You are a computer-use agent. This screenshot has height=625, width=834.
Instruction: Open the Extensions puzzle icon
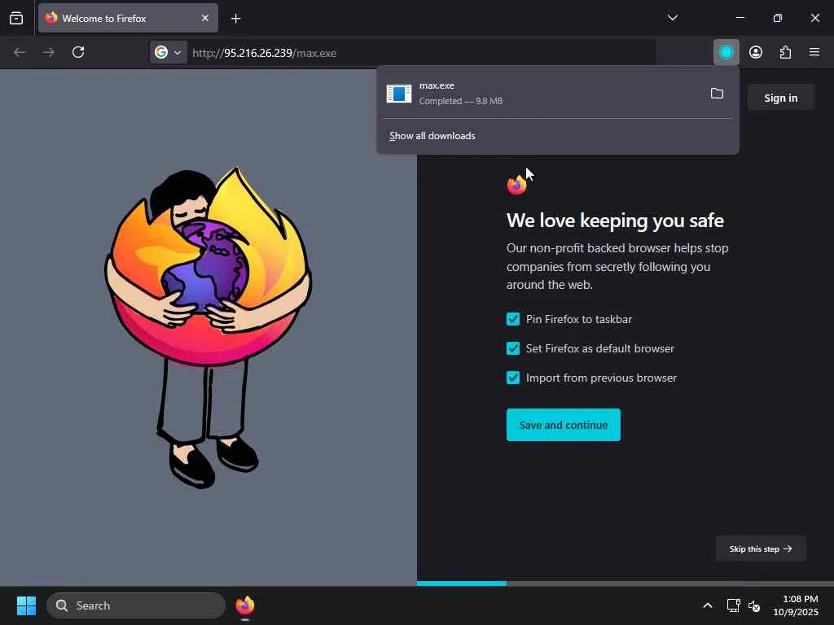785,52
